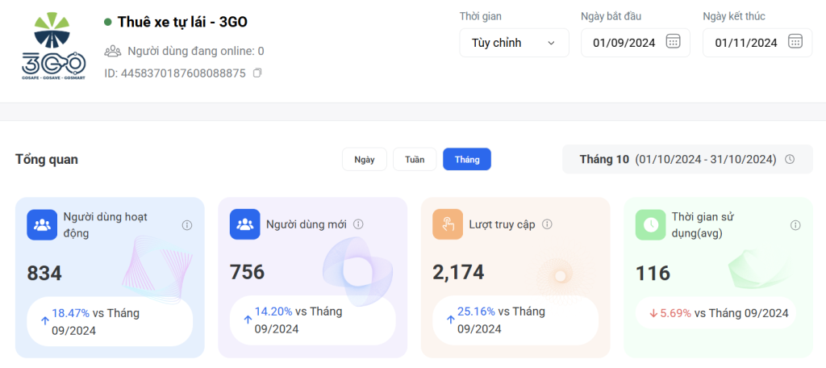Select the Tháng view tab
This screenshot has width=826, height=368.
[x=467, y=160]
